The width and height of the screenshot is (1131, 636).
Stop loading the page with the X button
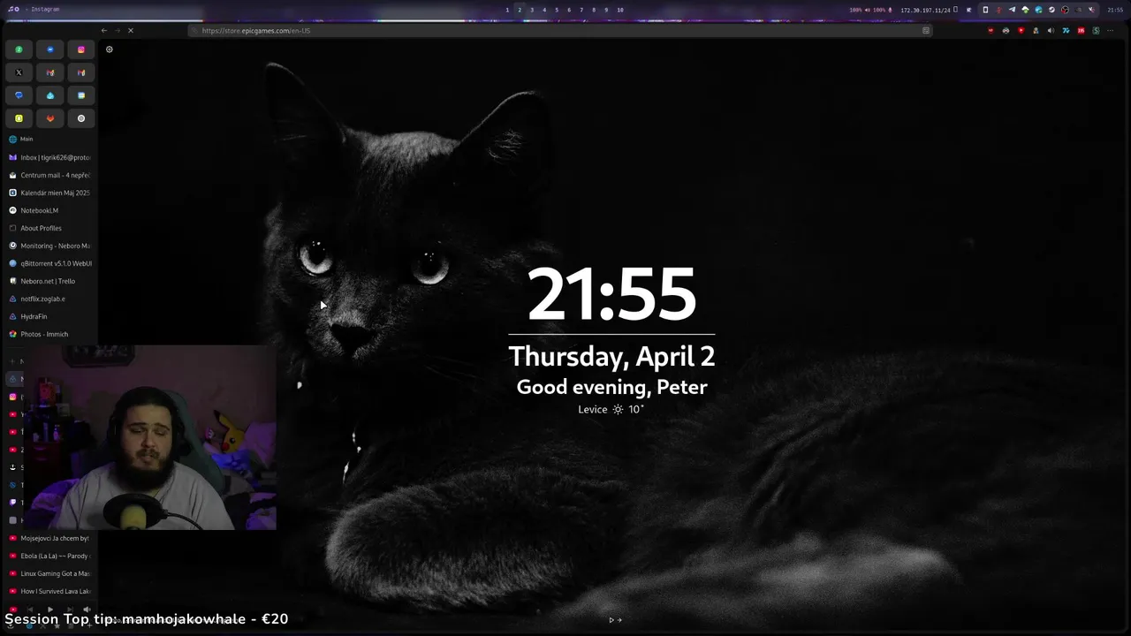(131, 31)
